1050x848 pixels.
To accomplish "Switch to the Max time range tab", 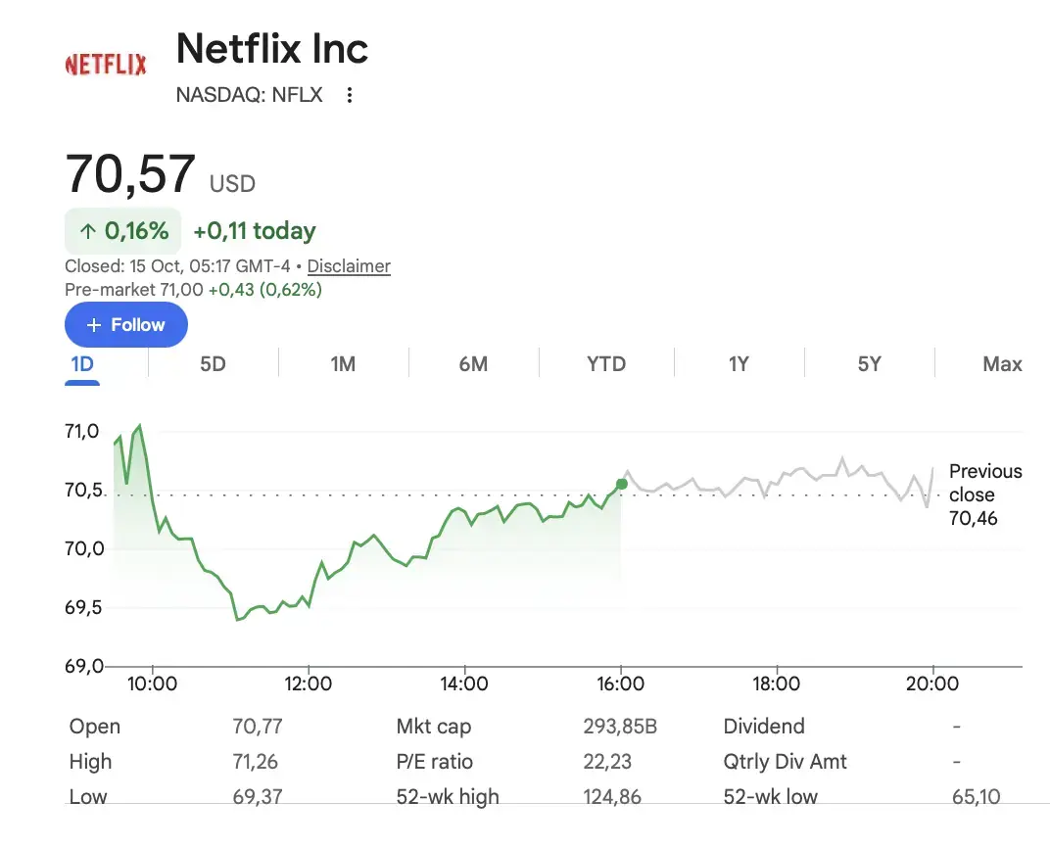I will coord(1002,364).
